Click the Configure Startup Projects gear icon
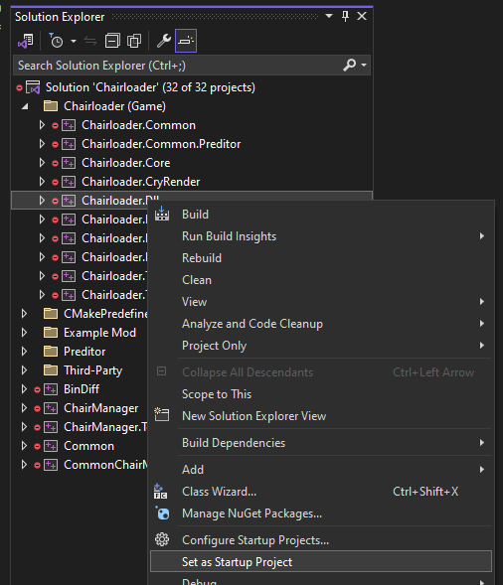 (x=162, y=539)
